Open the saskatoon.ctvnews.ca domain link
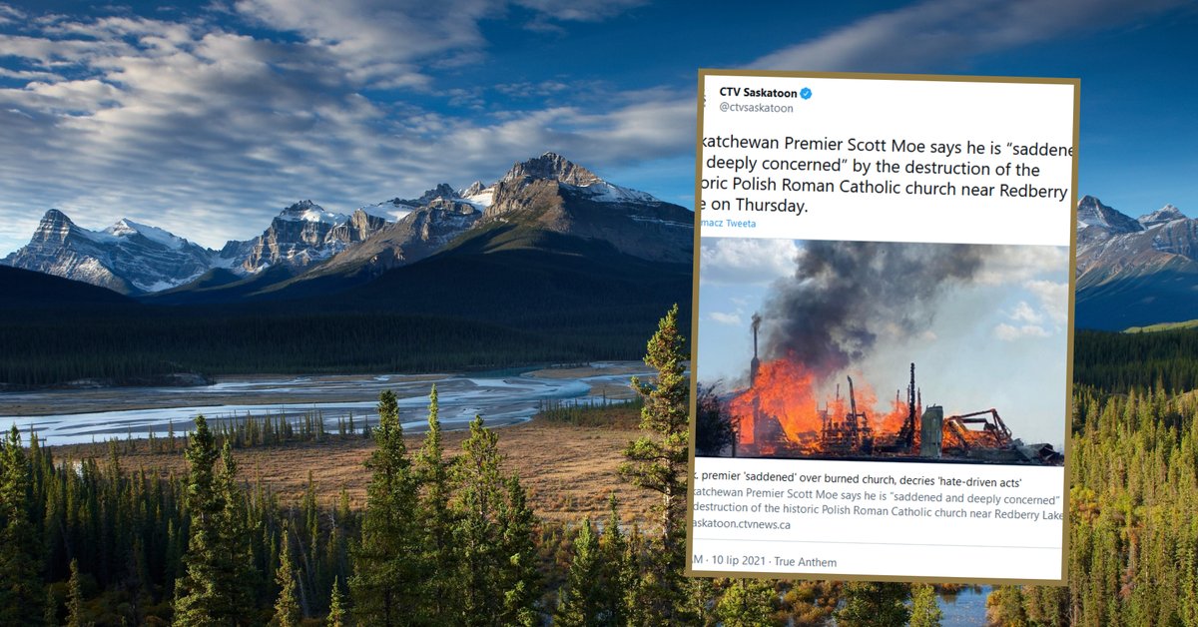This screenshot has height=627, width=1198. tap(742, 524)
